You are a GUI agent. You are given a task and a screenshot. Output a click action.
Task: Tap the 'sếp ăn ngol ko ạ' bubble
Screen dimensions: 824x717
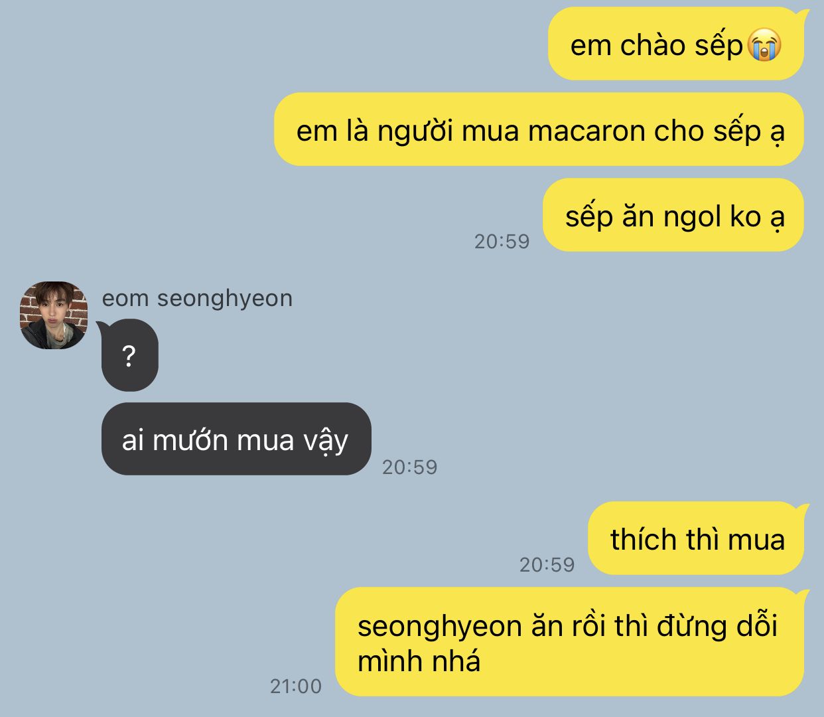(x=673, y=215)
